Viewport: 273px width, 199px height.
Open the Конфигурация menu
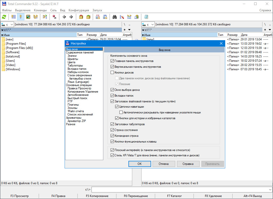(x=79, y=10)
